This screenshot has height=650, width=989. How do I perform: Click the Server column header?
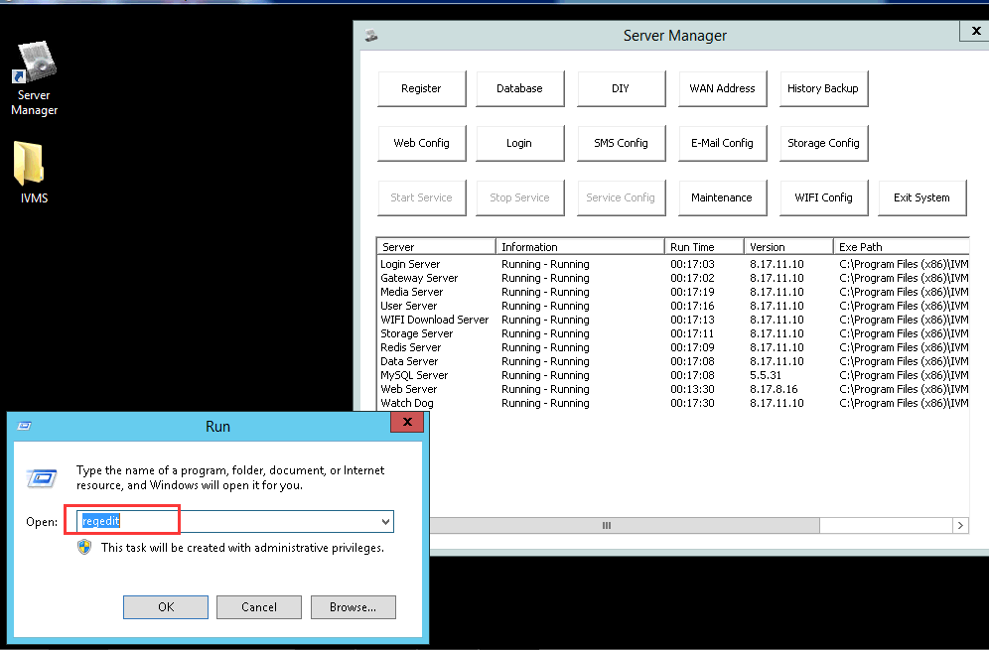[x=436, y=246]
